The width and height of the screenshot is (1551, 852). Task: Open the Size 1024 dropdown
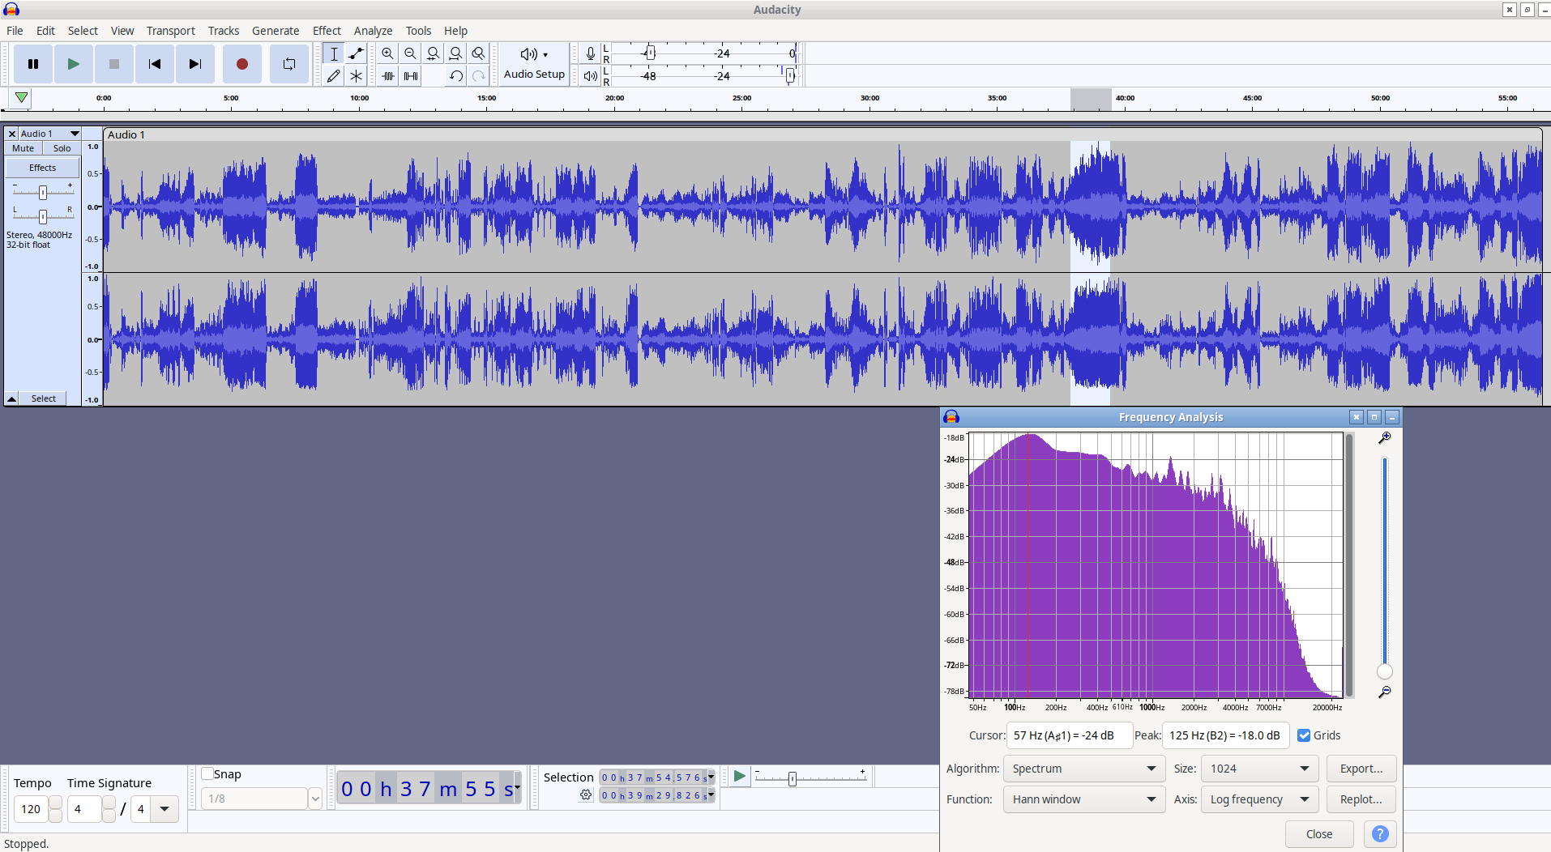coord(1260,769)
